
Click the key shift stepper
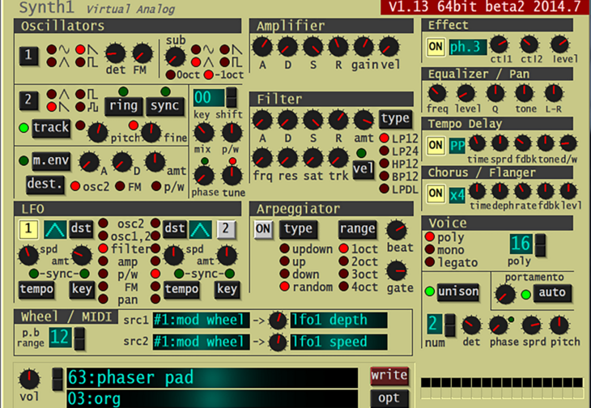point(231,98)
